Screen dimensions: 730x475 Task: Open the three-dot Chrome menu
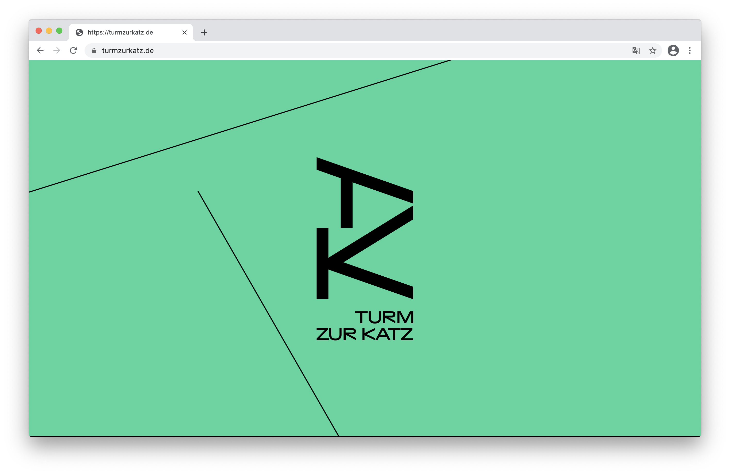point(690,50)
